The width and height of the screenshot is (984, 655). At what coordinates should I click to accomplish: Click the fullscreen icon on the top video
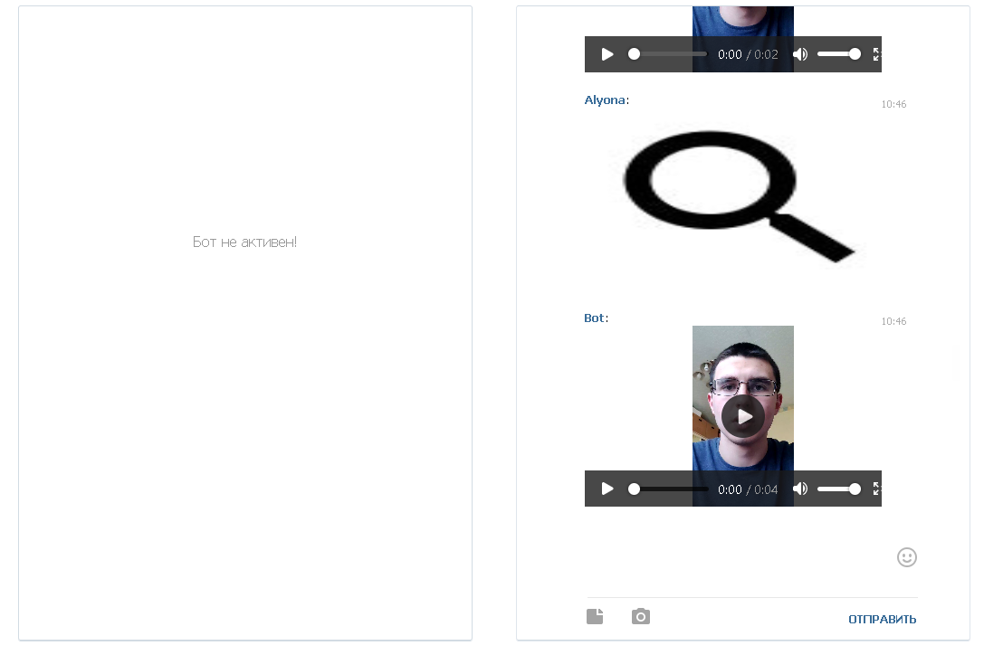click(875, 54)
